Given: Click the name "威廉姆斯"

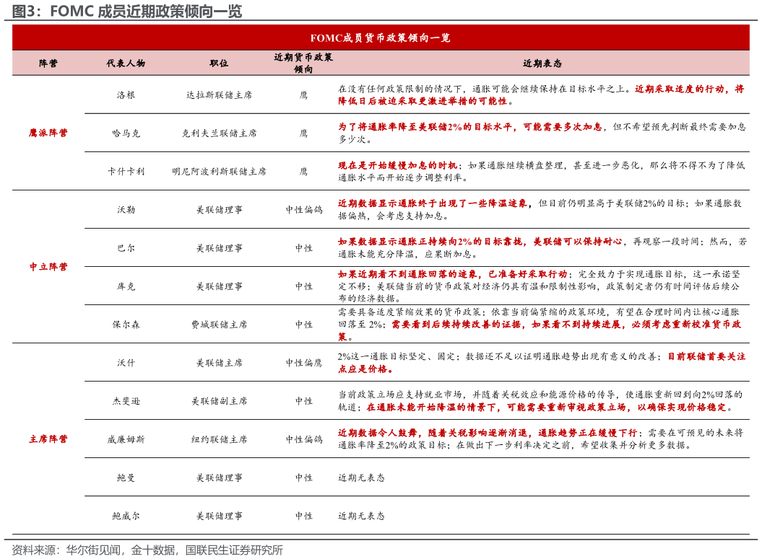Looking at the screenshot, I should [x=126, y=439].
